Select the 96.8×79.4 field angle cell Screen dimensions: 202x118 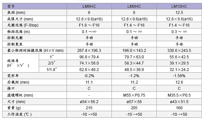pyautogui.click(x=89, y=57)
